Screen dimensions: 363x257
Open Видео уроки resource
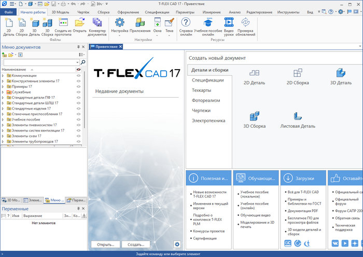pyautogui.click(x=229, y=27)
